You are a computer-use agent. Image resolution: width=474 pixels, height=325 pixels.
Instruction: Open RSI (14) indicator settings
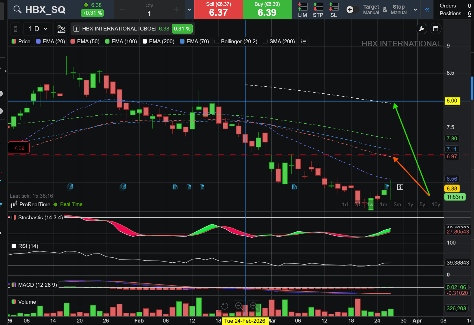click(x=25, y=246)
